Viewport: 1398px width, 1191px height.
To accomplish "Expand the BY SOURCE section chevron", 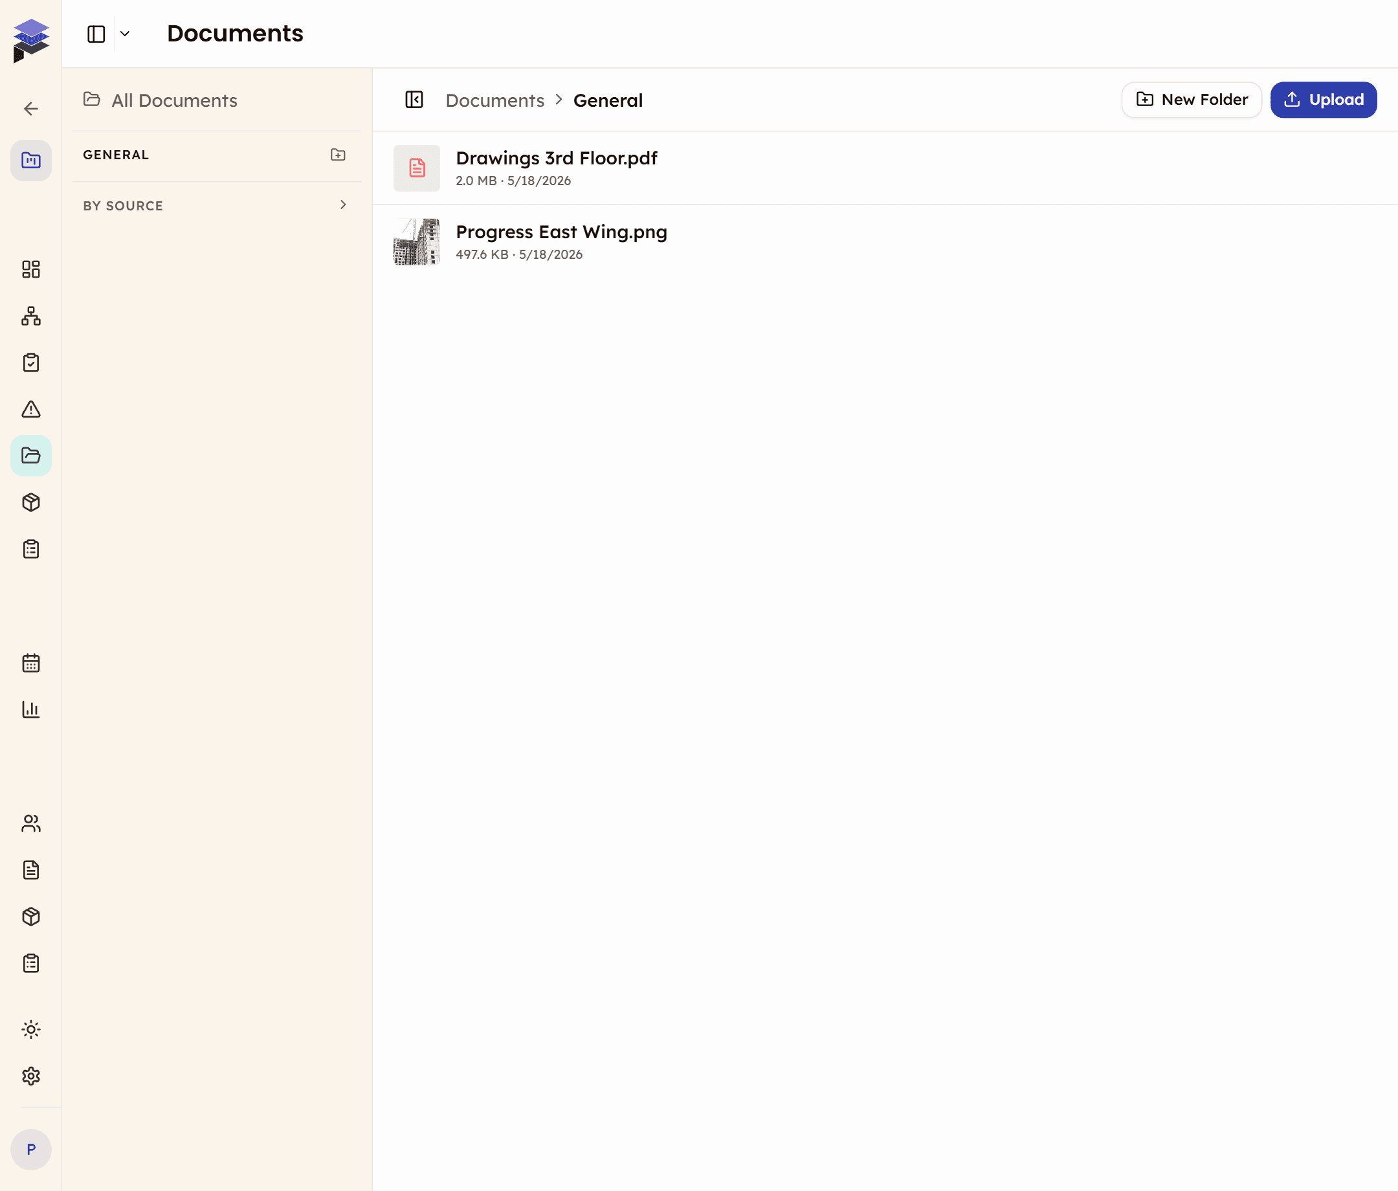I will pyautogui.click(x=344, y=205).
